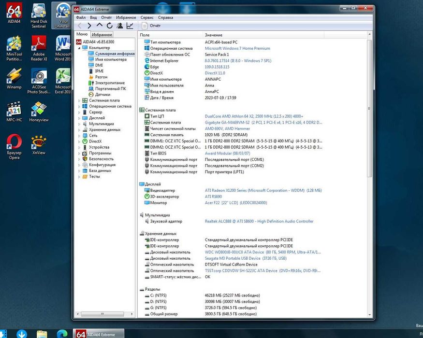Image resolution: width=423 pixels, height=338 pixels.
Task: Expand the Дисплей tree node
Action: pos(79,118)
